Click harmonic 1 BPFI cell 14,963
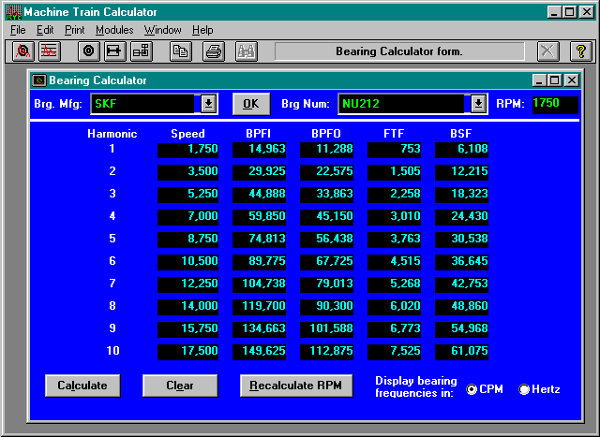This screenshot has width=600, height=437. pyautogui.click(x=259, y=150)
